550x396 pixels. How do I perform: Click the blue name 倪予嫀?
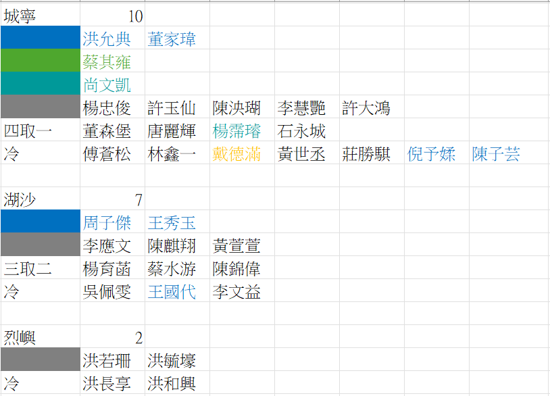[x=437, y=153]
